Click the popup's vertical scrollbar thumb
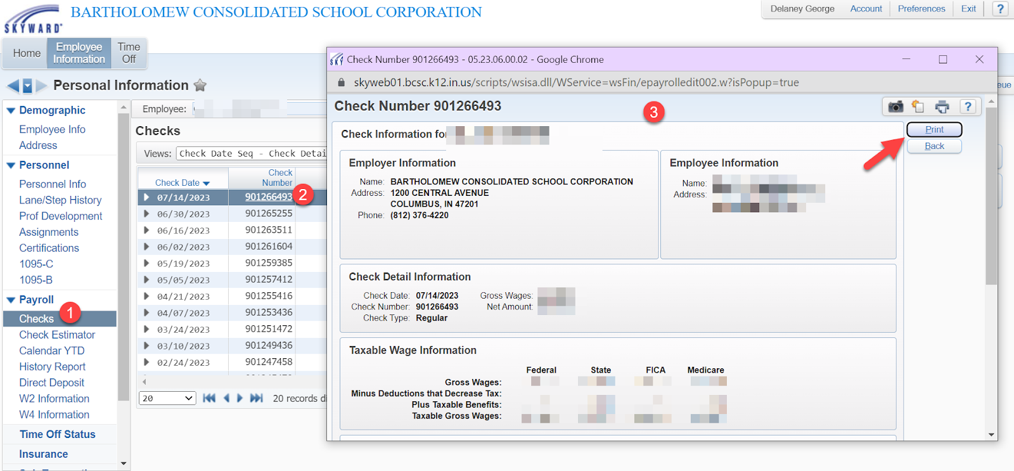 pyautogui.click(x=991, y=197)
